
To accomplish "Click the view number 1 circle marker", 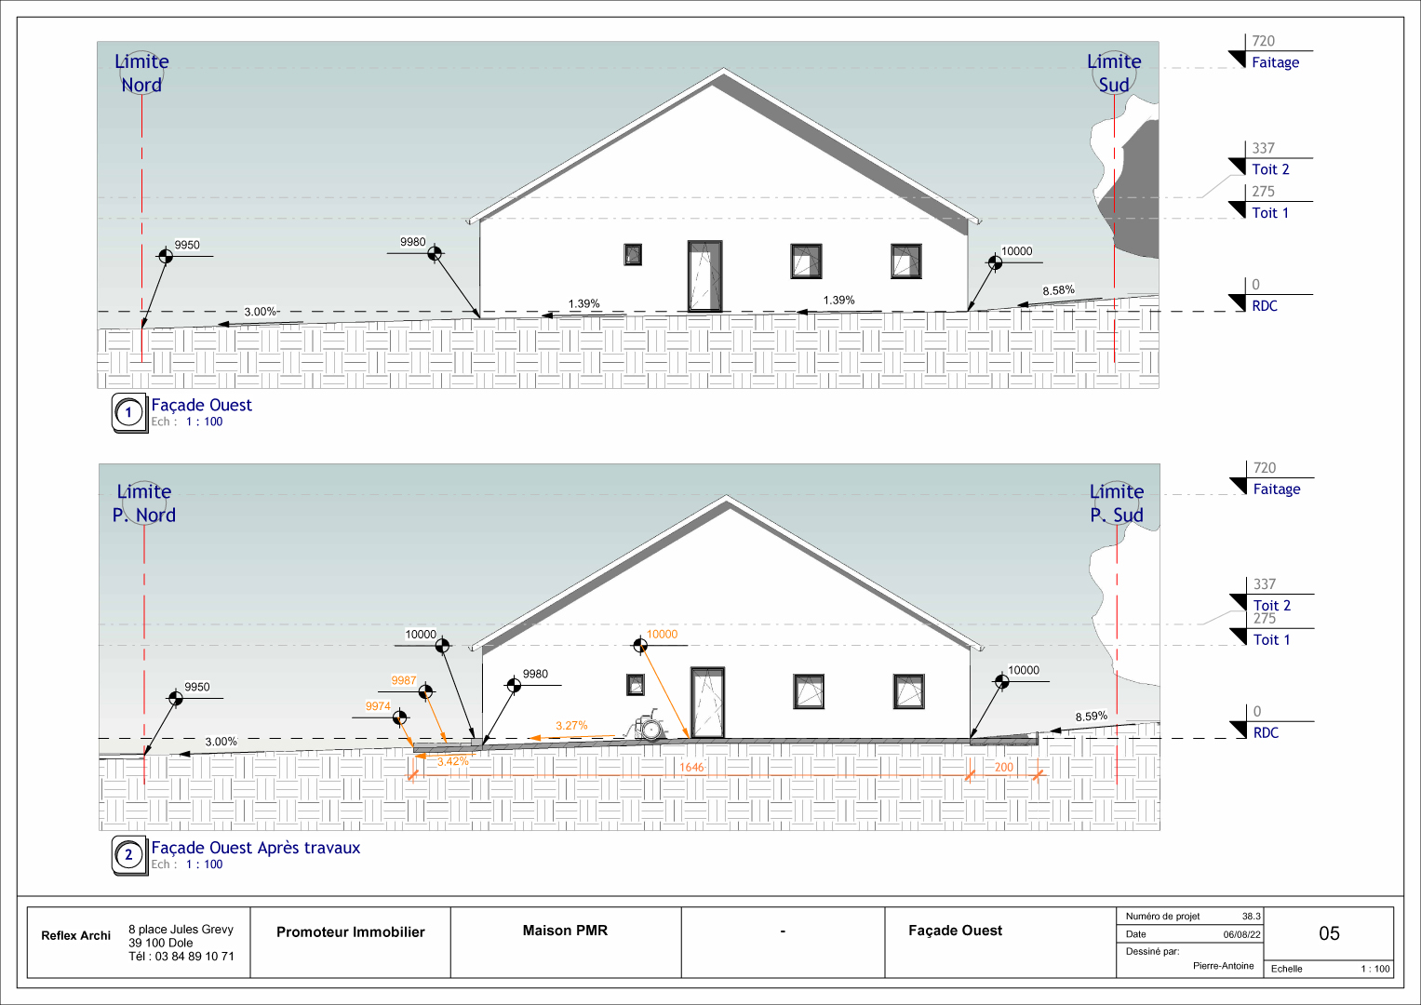I will 128,412.
